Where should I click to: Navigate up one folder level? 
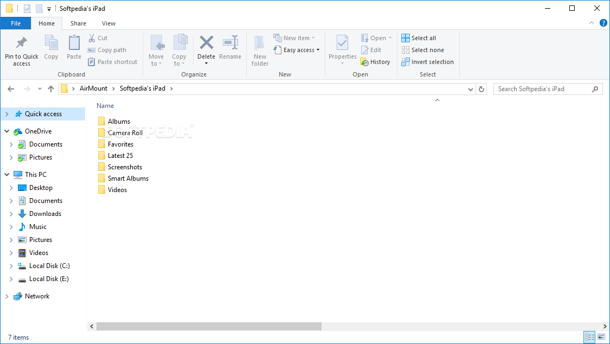coord(51,89)
